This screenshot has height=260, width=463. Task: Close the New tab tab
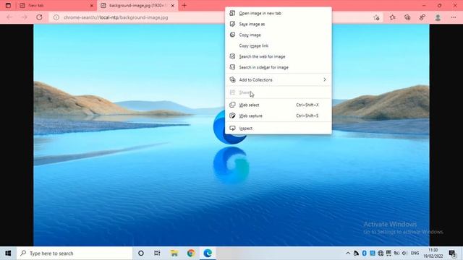(92, 6)
